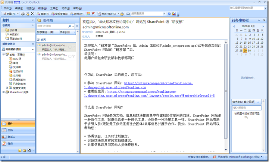The image size is (269, 162).
Task: Select 未读邮件 search folder
Action: click(x=13, y=34)
